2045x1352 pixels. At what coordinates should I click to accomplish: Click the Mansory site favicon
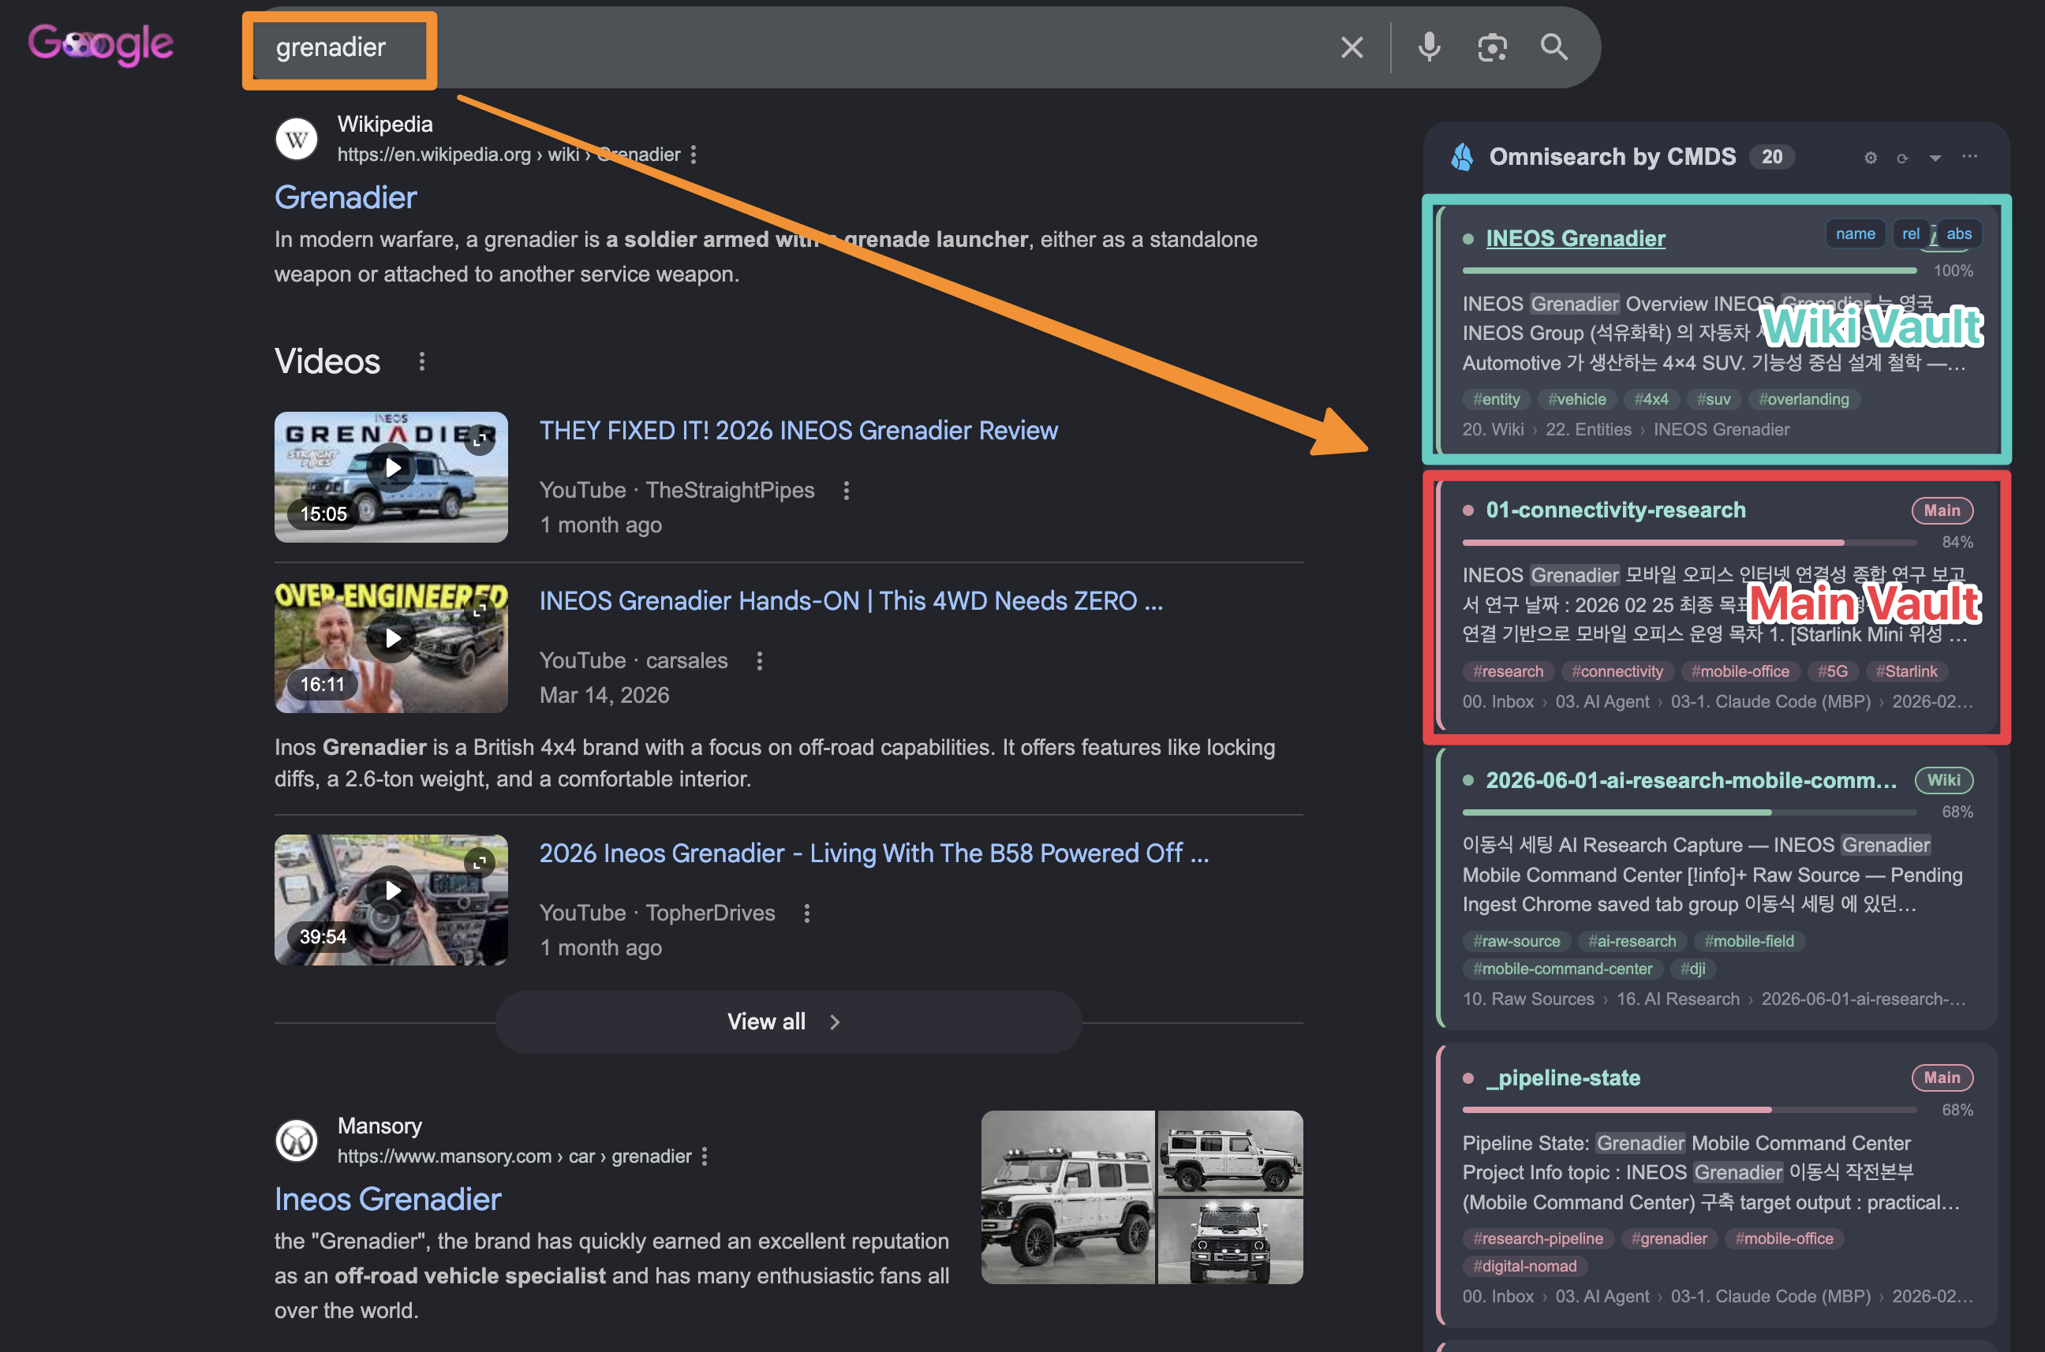click(x=297, y=1141)
